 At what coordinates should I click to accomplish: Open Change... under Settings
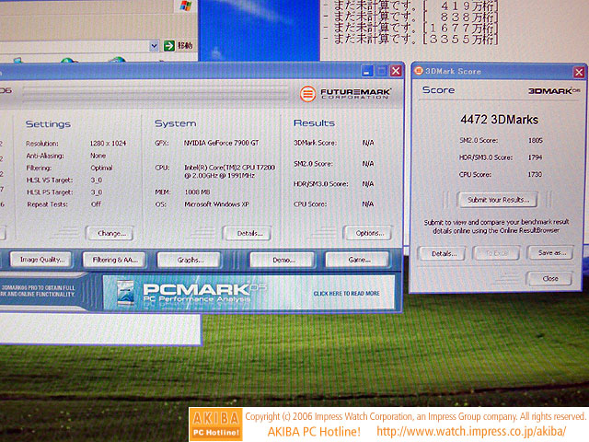coord(110,233)
